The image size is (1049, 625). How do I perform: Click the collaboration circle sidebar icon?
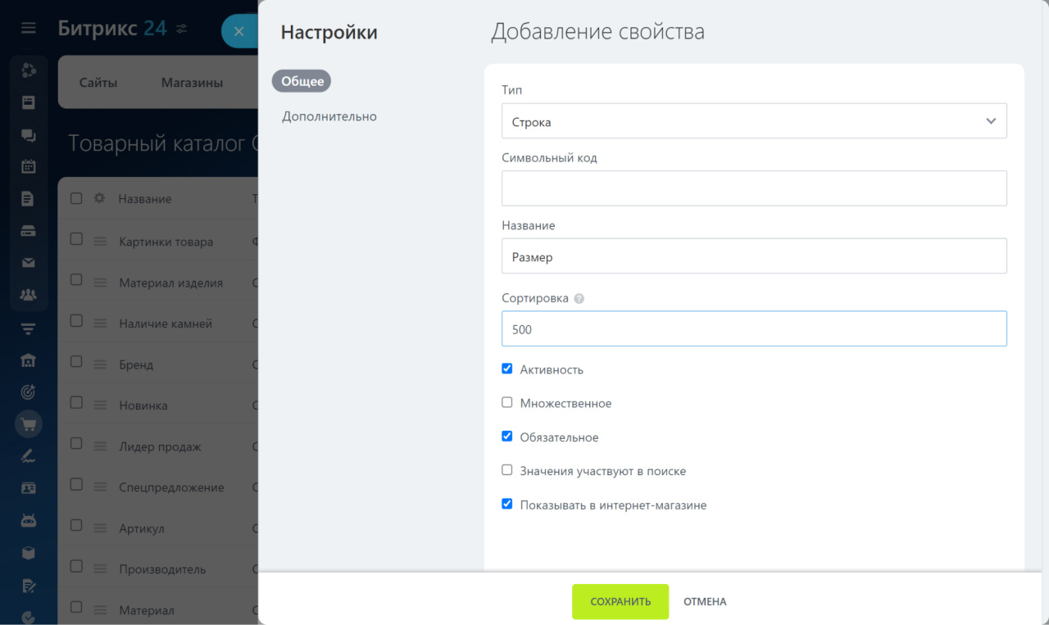click(29, 70)
